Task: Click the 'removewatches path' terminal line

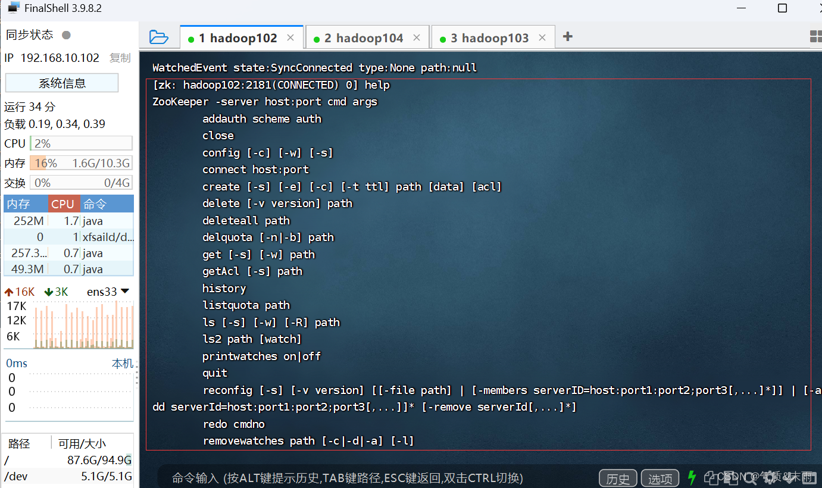Action: pos(308,441)
